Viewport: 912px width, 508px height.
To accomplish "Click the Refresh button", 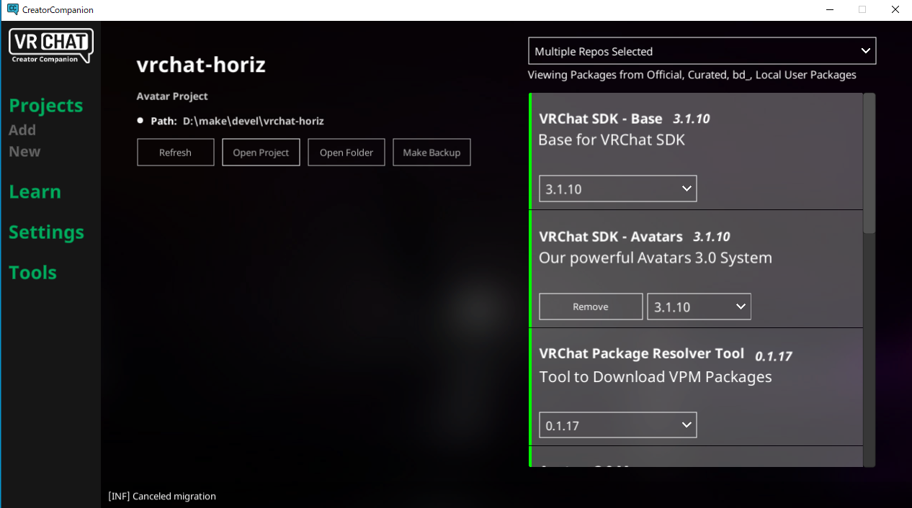I will coord(176,153).
